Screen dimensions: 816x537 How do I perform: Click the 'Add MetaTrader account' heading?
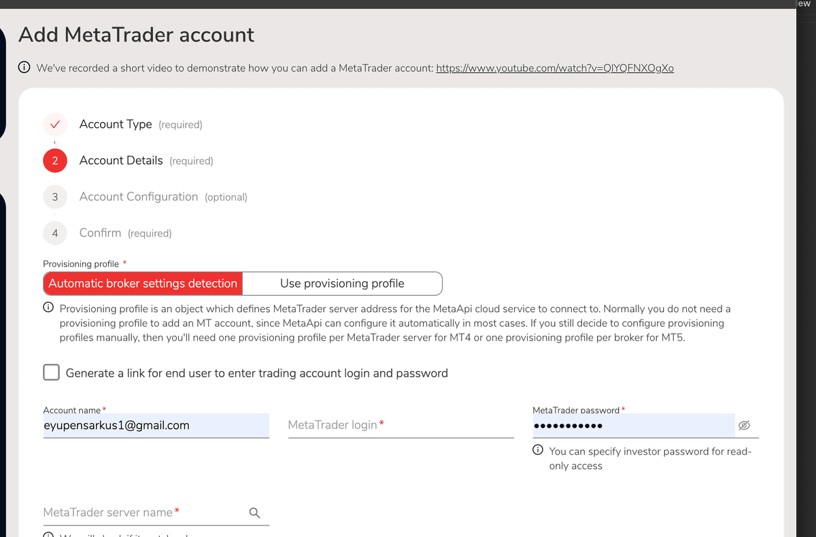[136, 35]
